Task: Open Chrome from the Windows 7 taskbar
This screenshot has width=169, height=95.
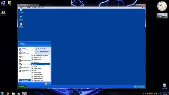Action: (8, 93)
